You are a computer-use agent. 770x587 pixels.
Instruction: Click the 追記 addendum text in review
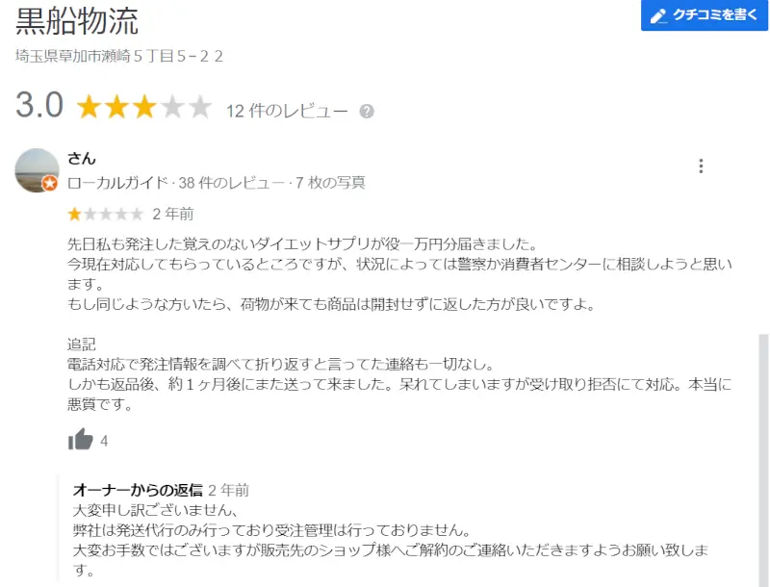[x=82, y=345]
